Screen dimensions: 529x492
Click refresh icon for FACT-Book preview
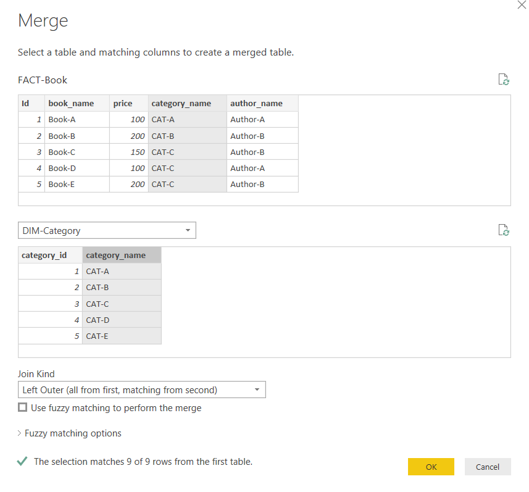tap(504, 80)
